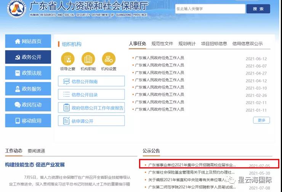Screen dimensions: 282x192
Task: Click the emblem icon beside 政务公开
Action: tap(18, 57)
